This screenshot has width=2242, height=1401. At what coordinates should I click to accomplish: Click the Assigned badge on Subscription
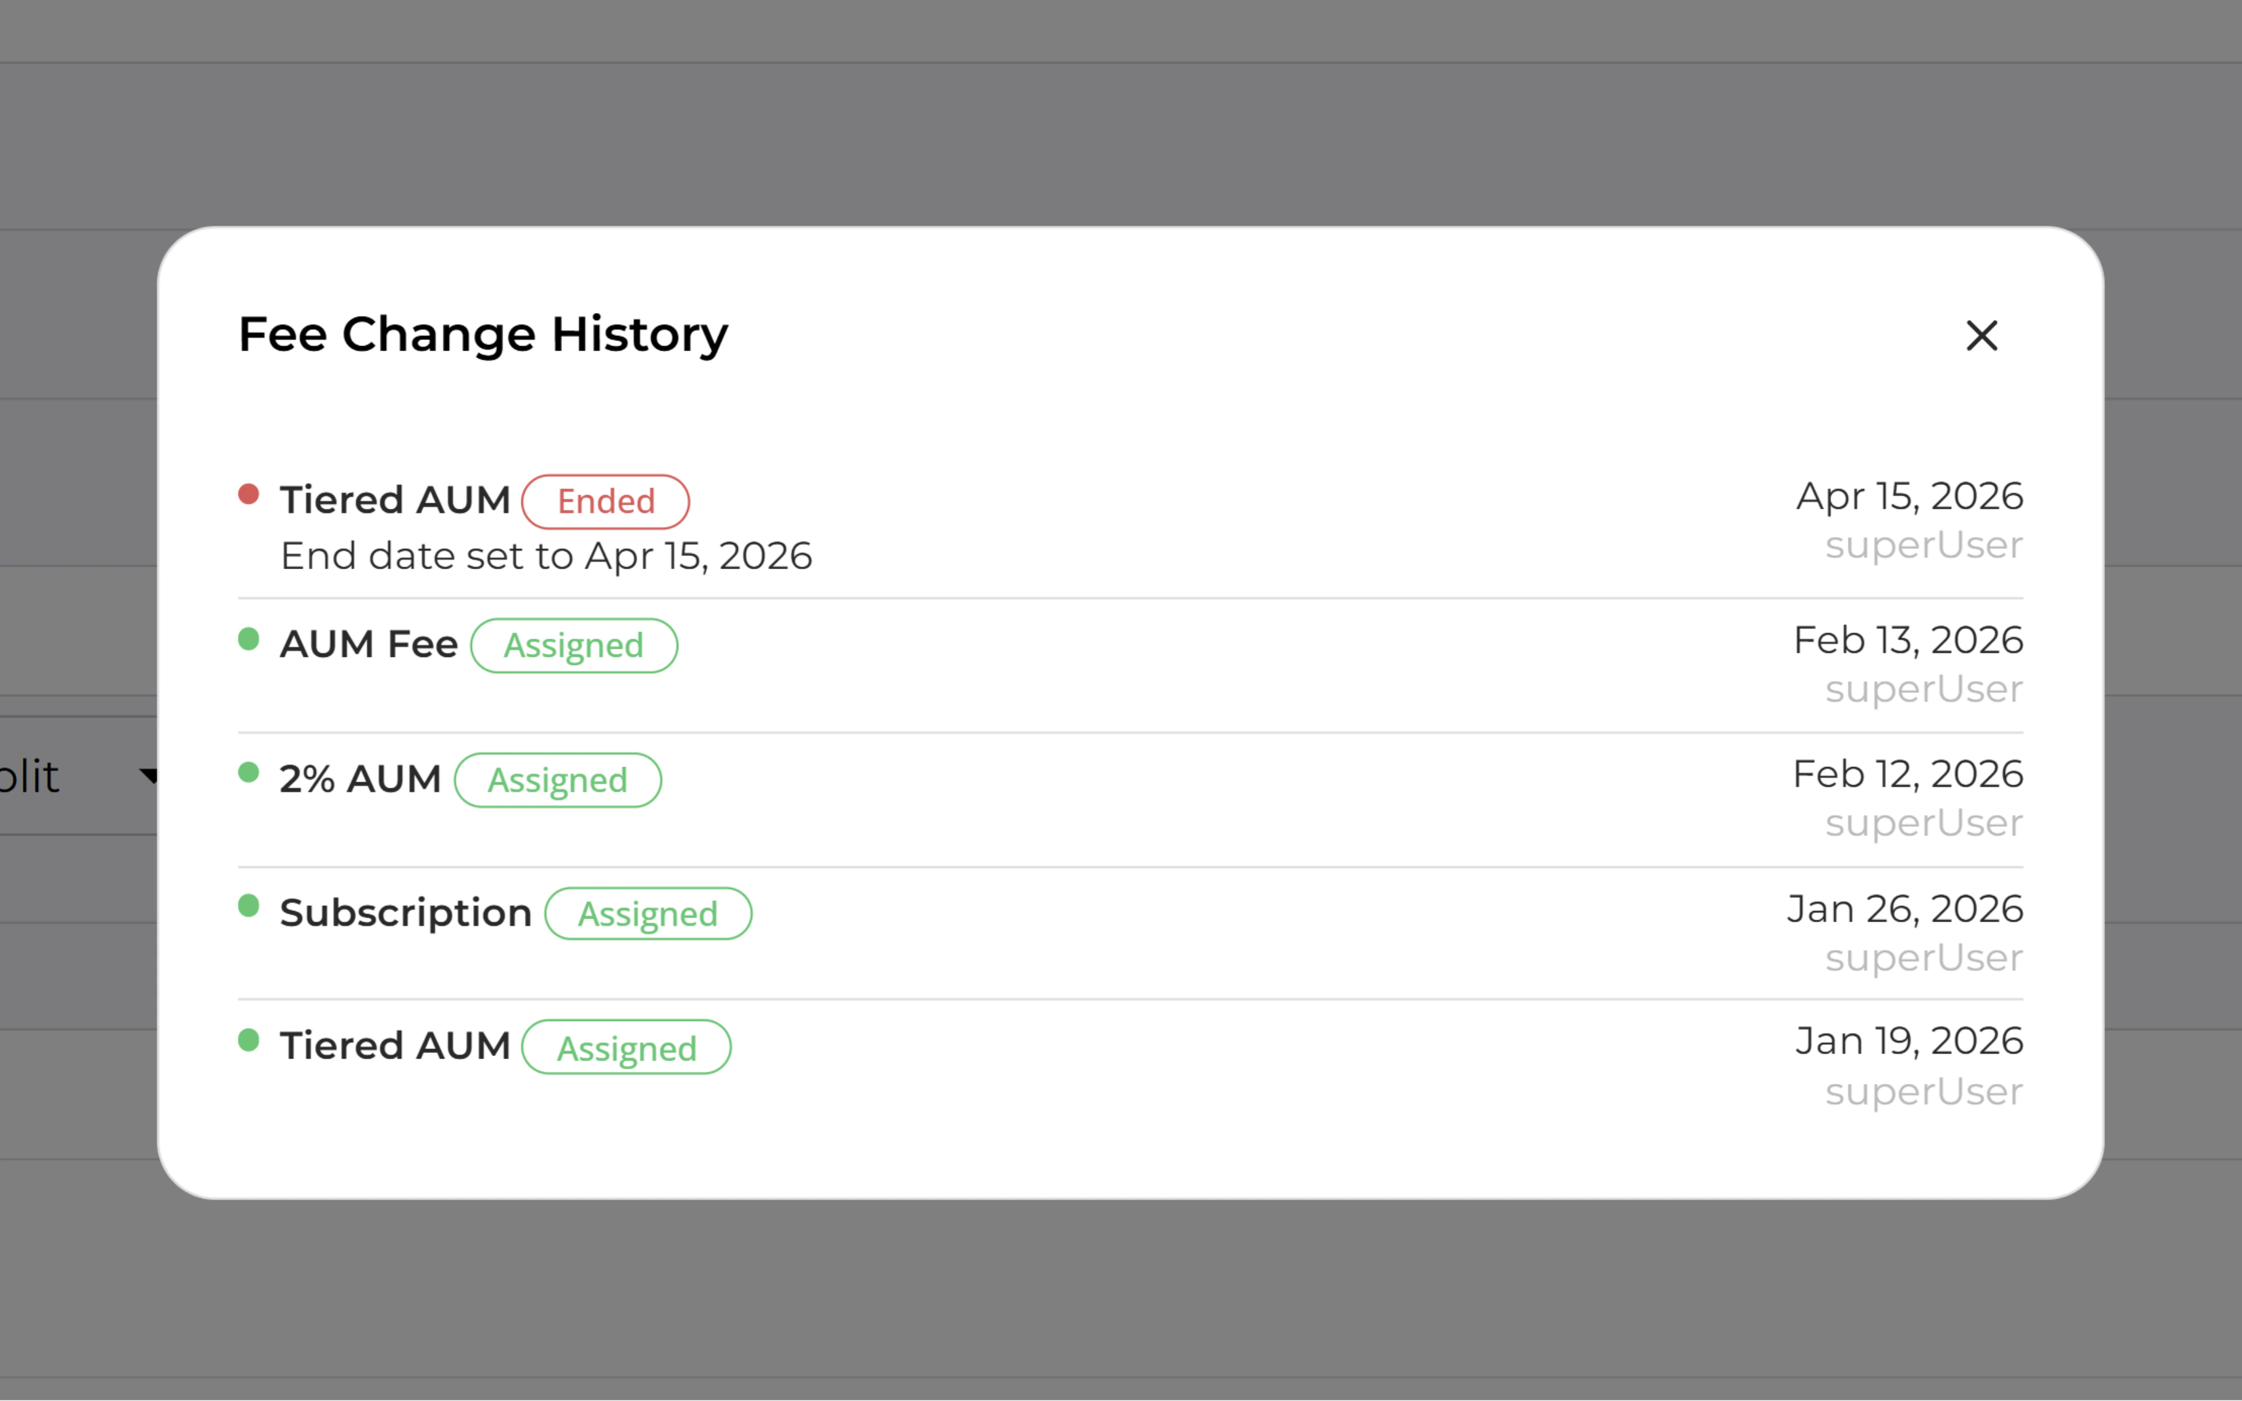point(648,913)
